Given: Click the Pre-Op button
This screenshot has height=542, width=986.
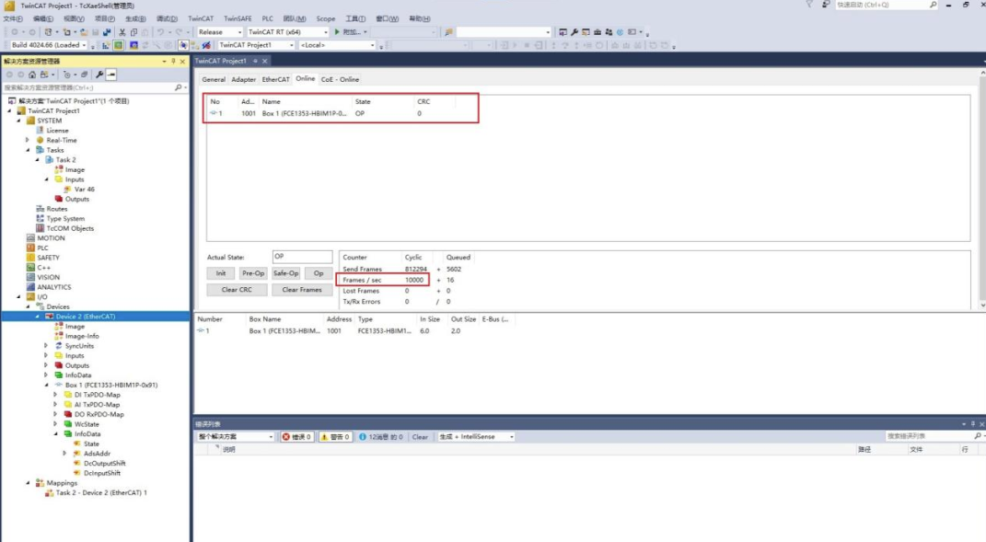Looking at the screenshot, I should click(253, 273).
